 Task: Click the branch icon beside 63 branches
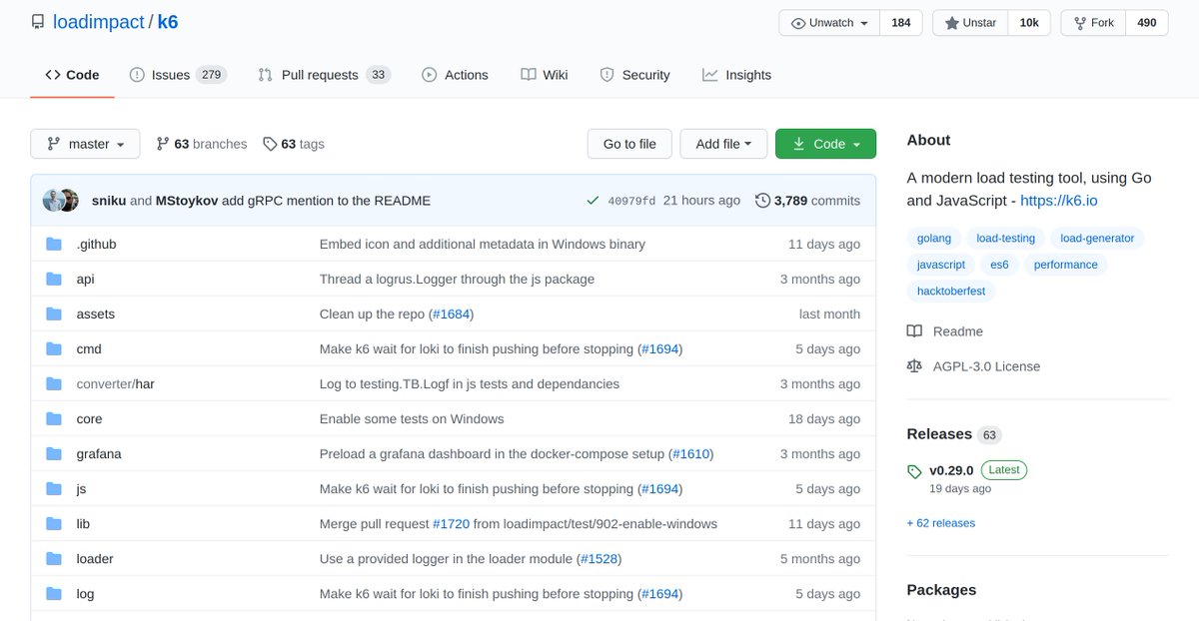click(x=163, y=144)
